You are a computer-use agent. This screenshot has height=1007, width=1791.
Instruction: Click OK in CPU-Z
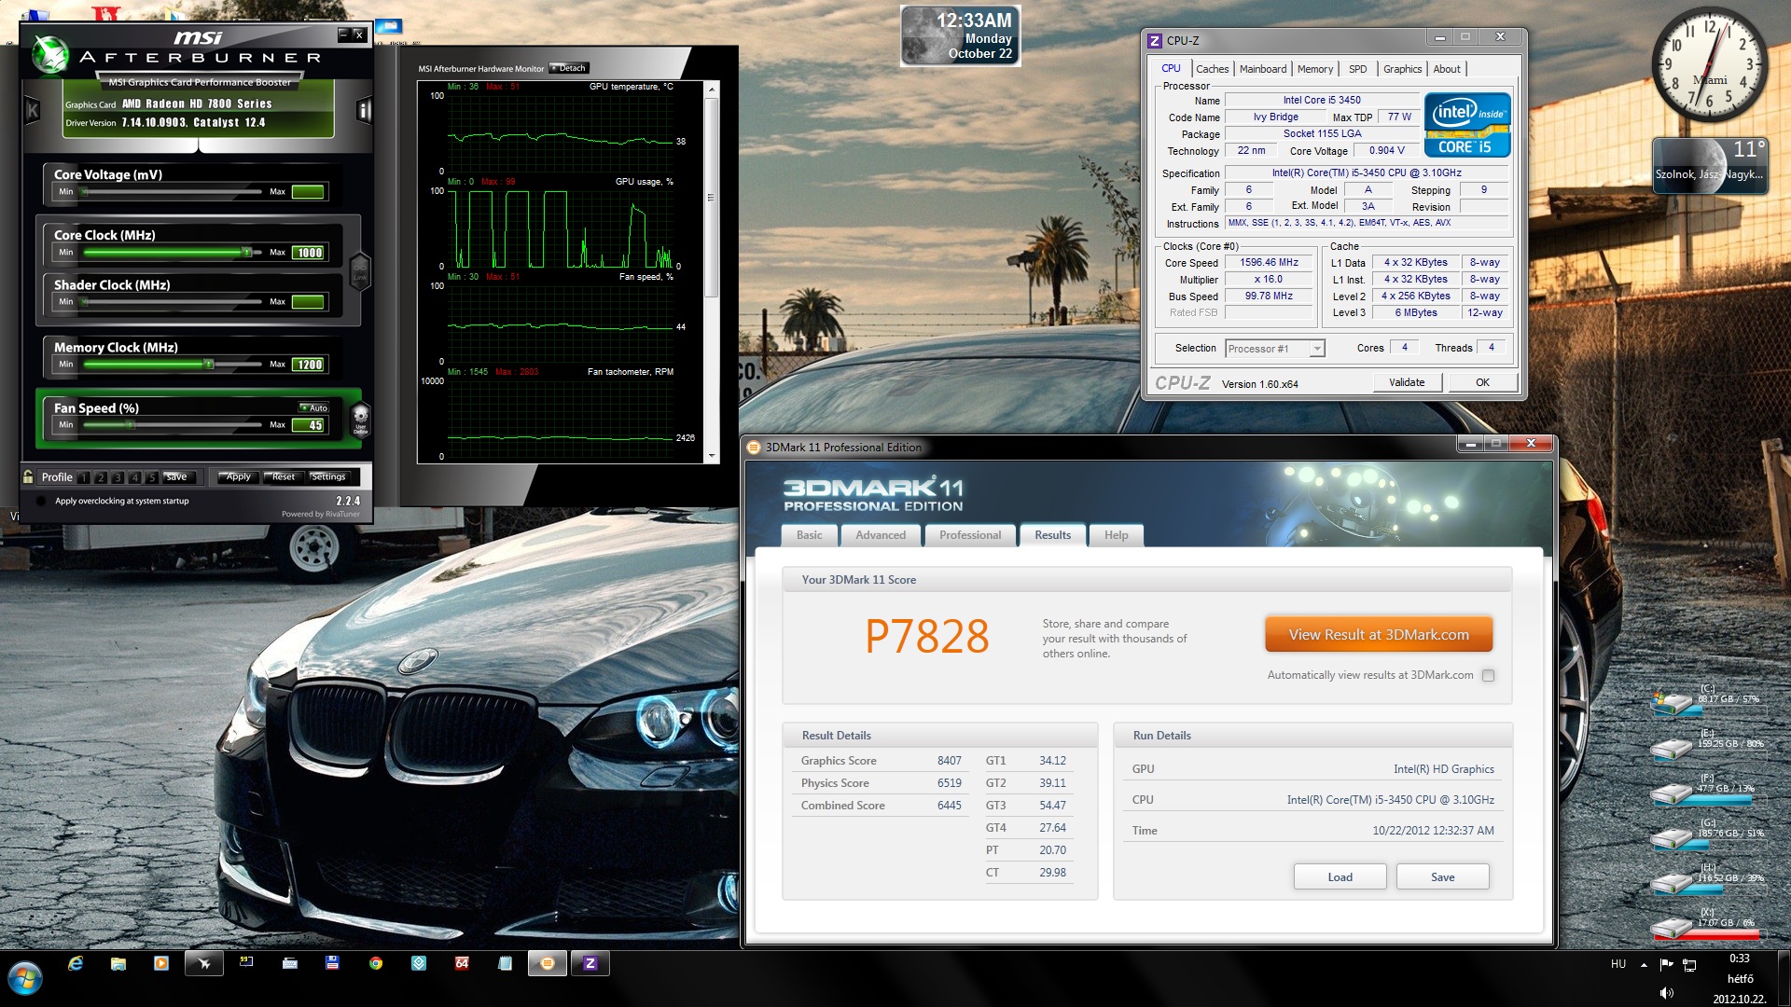pyautogui.click(x=1482, y=382)
